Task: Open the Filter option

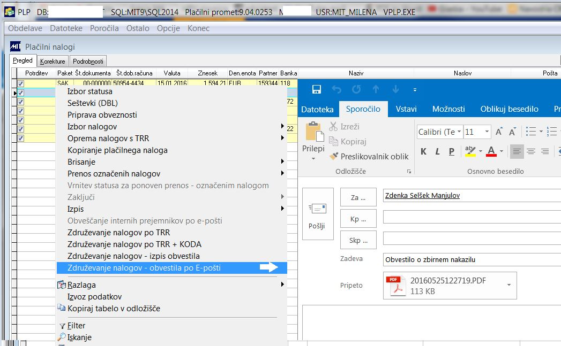Action: [x=172, y=326]
